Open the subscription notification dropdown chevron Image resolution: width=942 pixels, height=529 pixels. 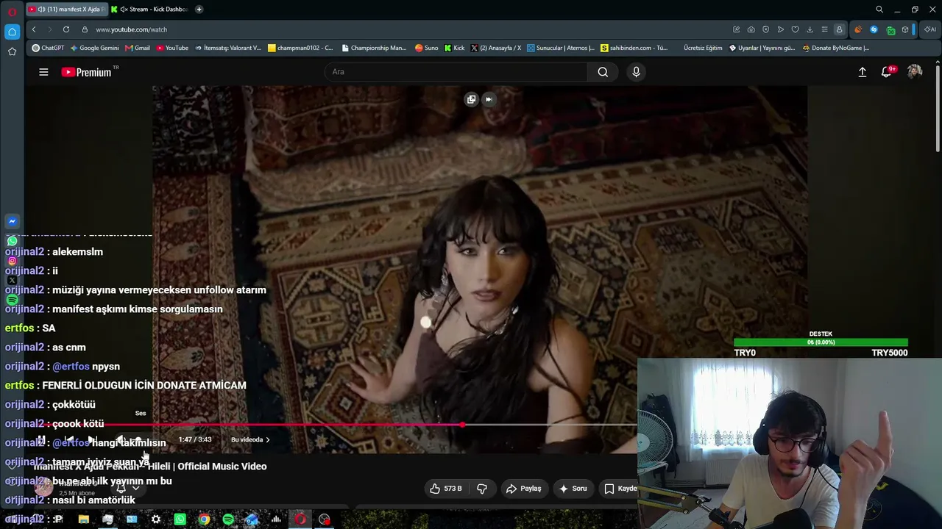(x=135, y=488)
